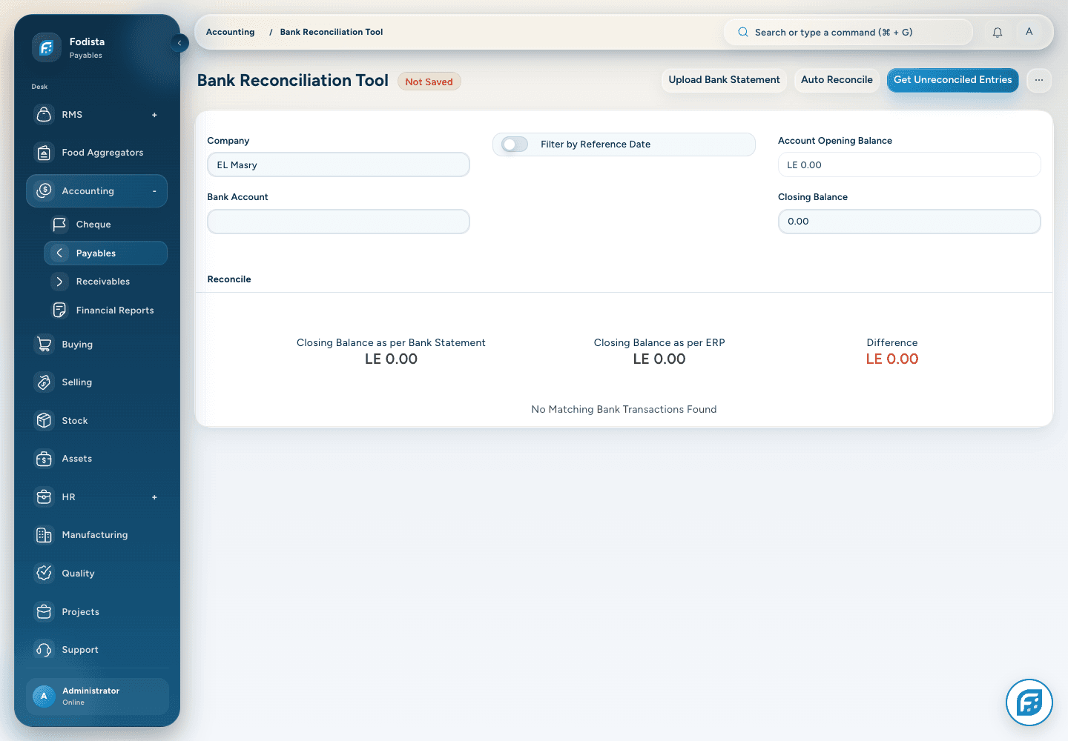Click Upload Bank Statement button

(724, 80)
